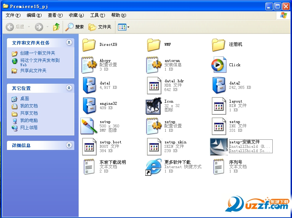
Task: Select the data1.hdr file icon
Action: click(x=154, y=86)
